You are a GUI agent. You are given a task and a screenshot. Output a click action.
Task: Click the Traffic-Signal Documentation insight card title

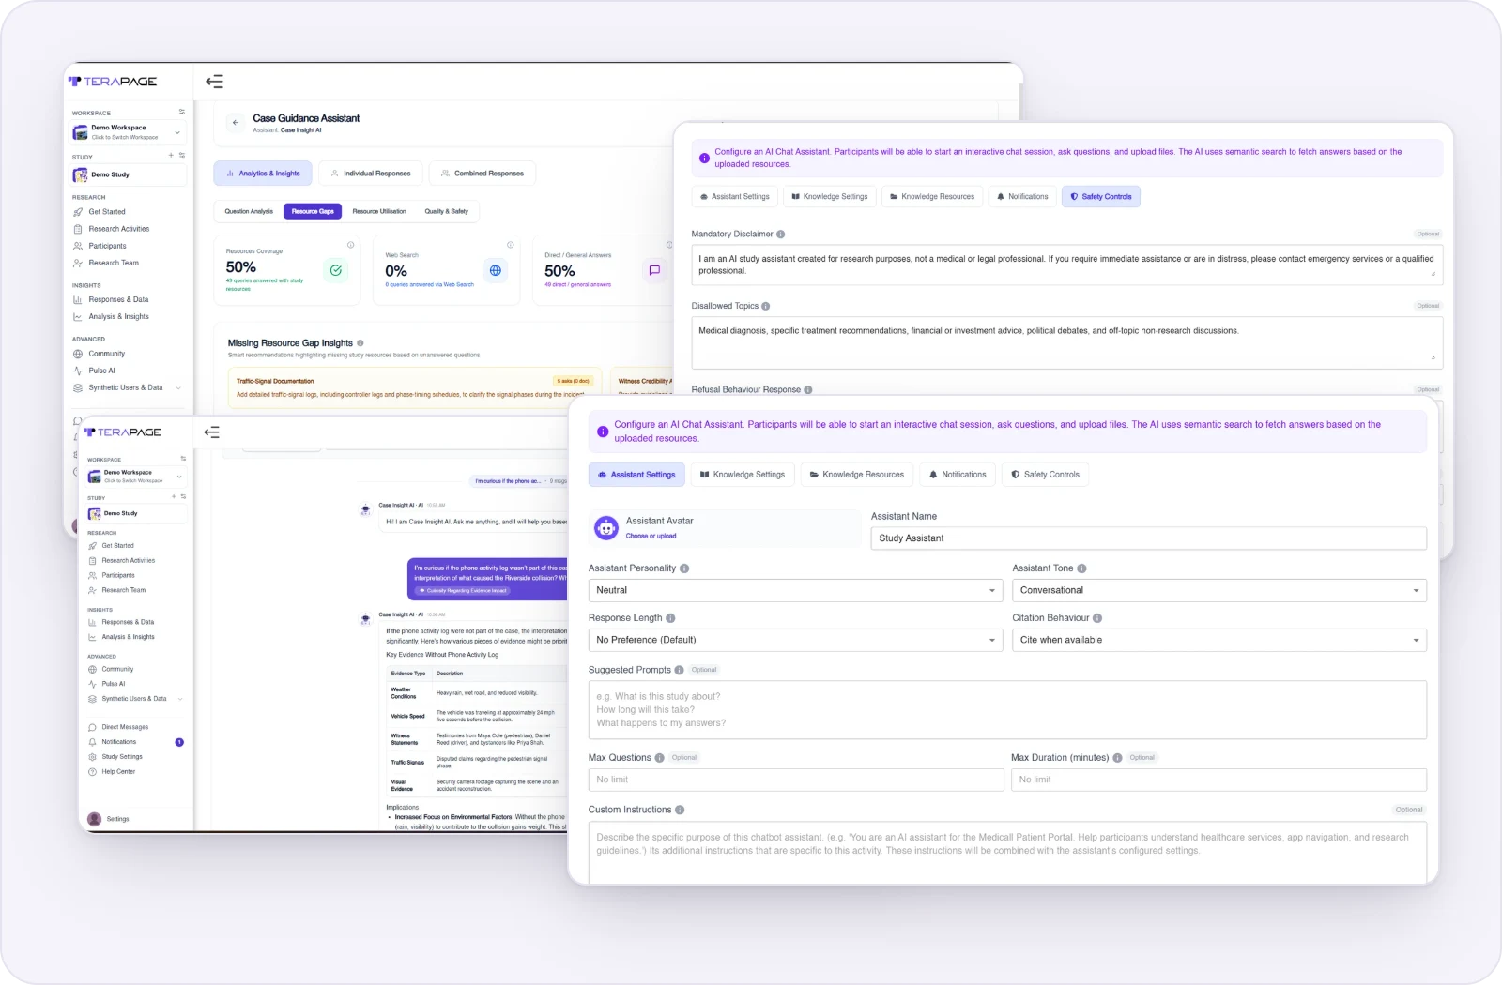click(x=275, y=382)
